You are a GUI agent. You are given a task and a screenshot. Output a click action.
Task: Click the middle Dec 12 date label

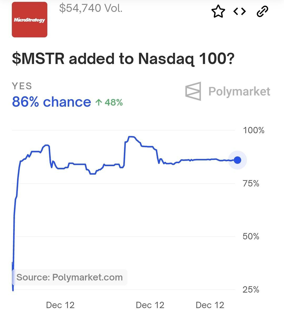[x=150, y=305]
